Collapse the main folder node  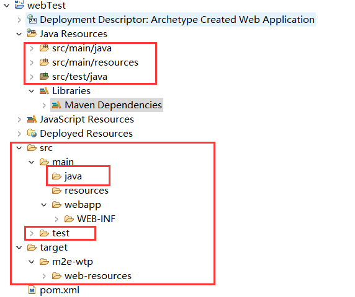coord(31,162)
